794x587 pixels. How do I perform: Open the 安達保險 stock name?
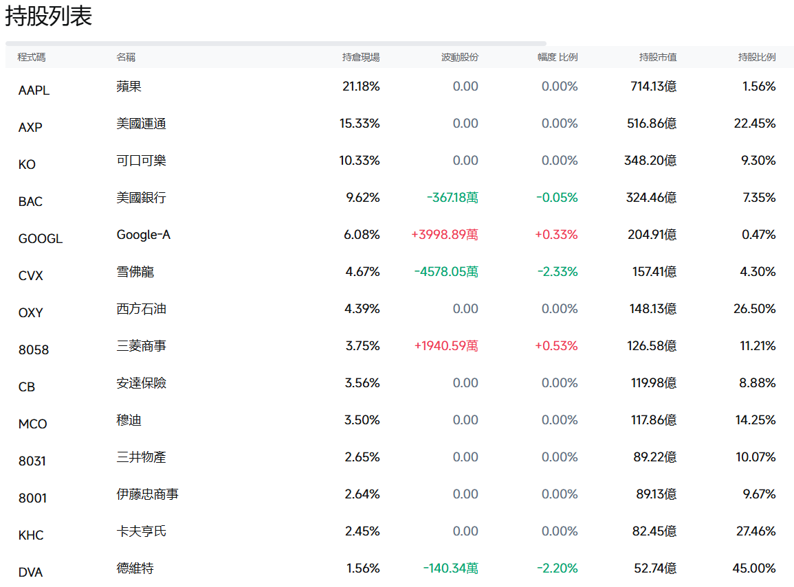point(142,383)
